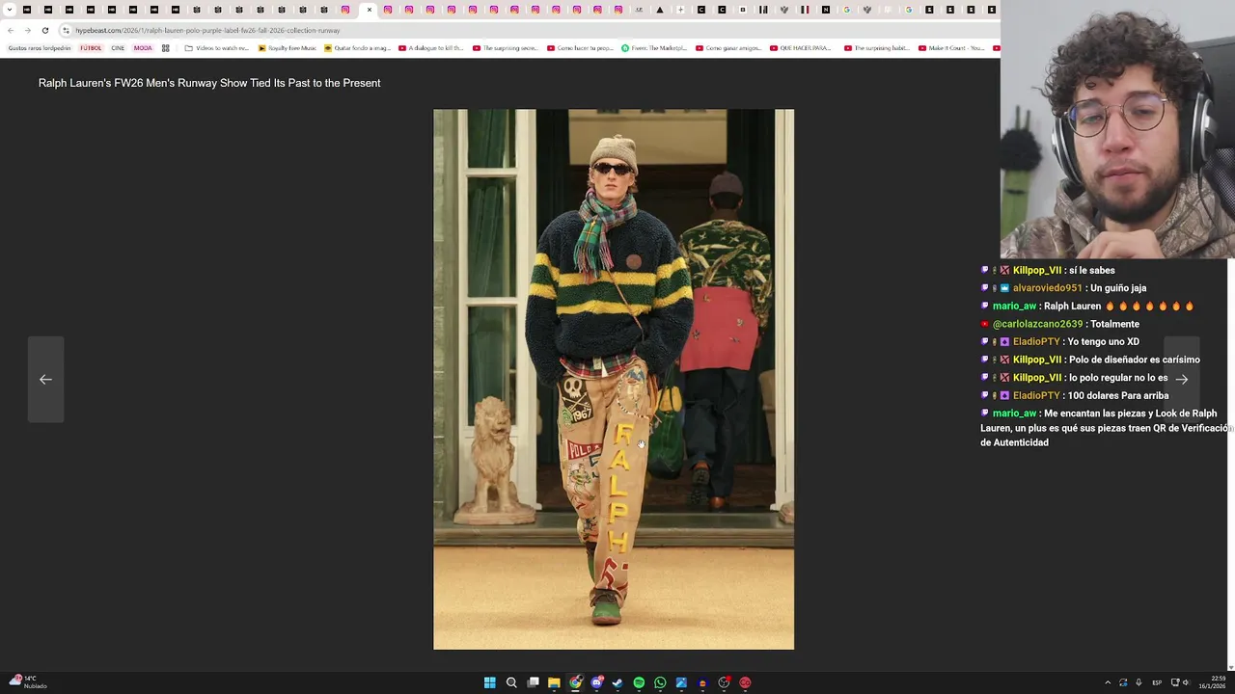Open the clock showing 22:59 16/1/2026

[1212, 682]
